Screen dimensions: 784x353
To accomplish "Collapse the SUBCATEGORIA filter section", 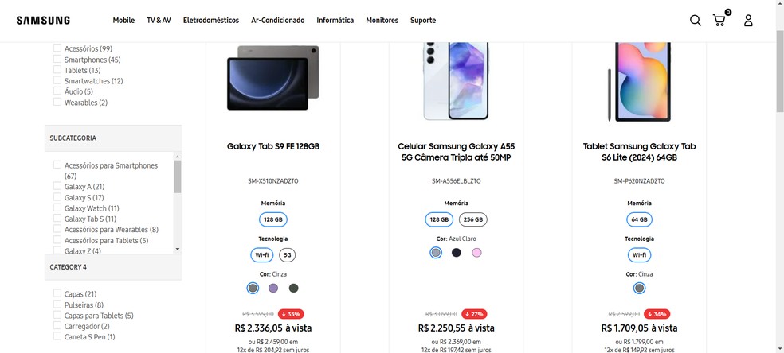I will [x=112, y=138].
